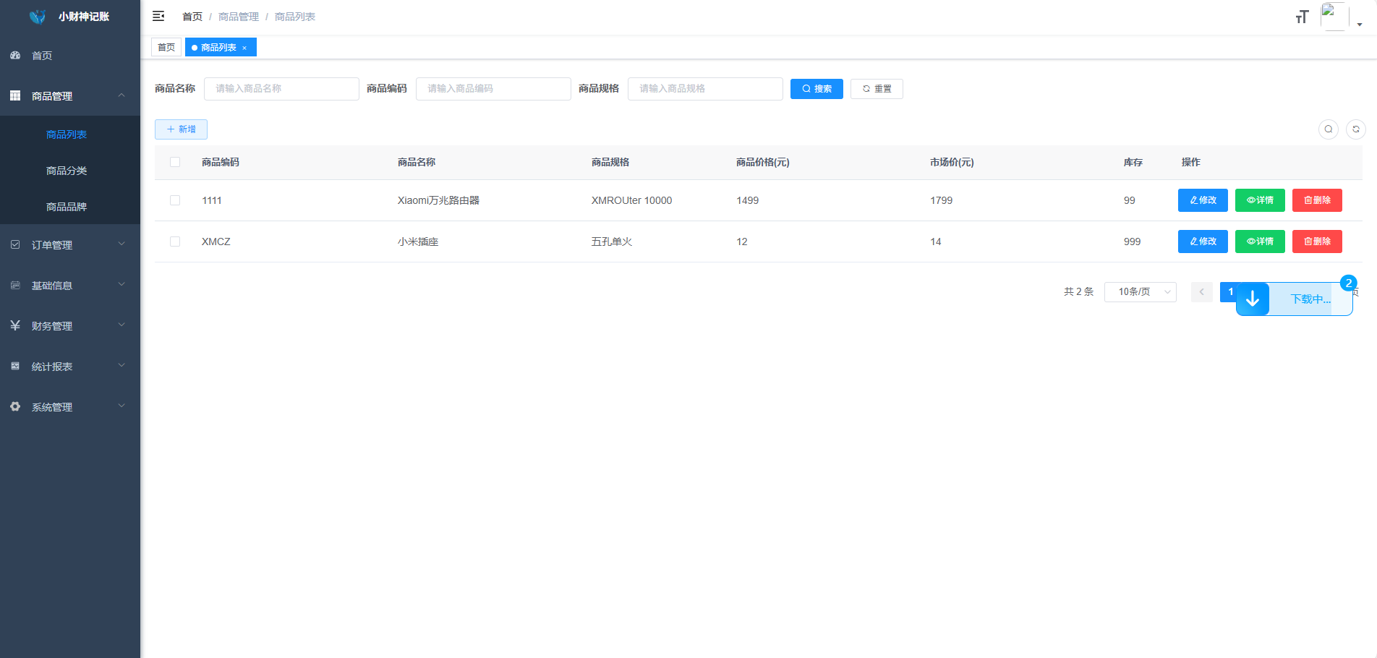Screen dimensions: 1377x658
Task: Open the table search icon above the list
Action: tap(1329, 129)
